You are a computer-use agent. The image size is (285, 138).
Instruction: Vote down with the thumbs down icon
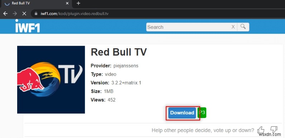(x=274, y=129)
